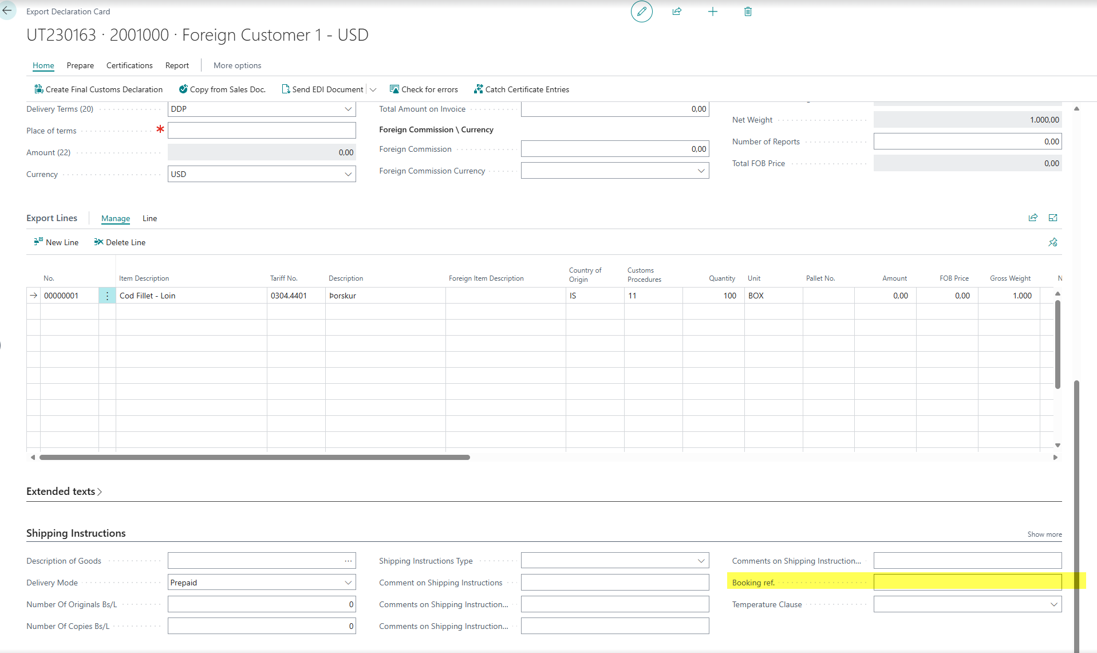The image size is (1097, 653).
Task: Click Create Final Customs Declaration
Action: point(98,89)
